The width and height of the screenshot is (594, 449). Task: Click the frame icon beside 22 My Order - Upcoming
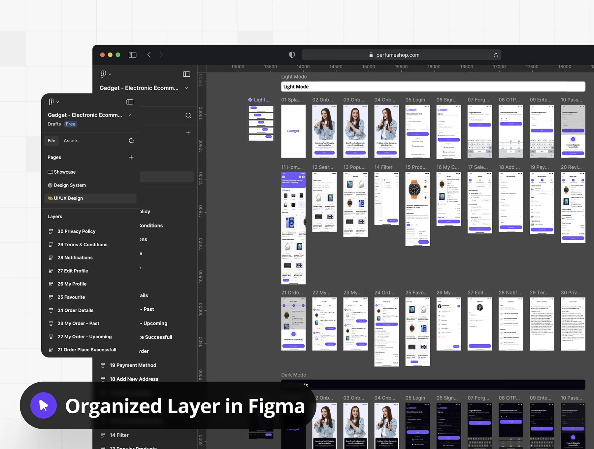51,337
